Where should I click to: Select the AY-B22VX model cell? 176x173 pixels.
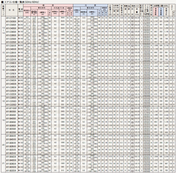(x=11, y=153)
